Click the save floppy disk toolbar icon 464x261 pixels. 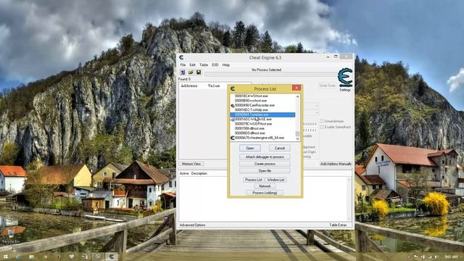tap(199, 72)
